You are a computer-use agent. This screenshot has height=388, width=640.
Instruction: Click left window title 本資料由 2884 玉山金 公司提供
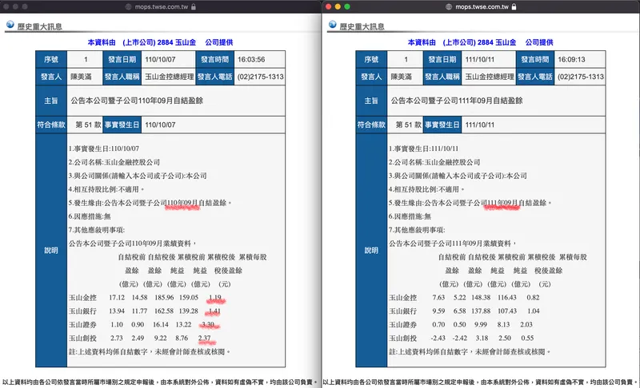[x=160, y=42]
